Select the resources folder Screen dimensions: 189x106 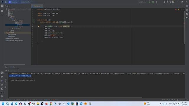pos(16,29)
